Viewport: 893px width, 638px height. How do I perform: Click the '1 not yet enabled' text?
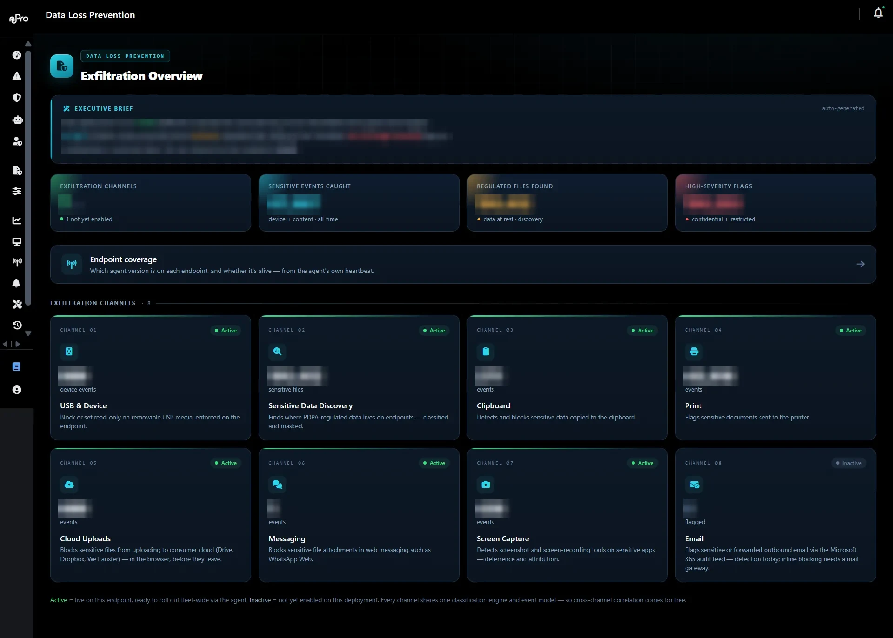coord(89,219)
